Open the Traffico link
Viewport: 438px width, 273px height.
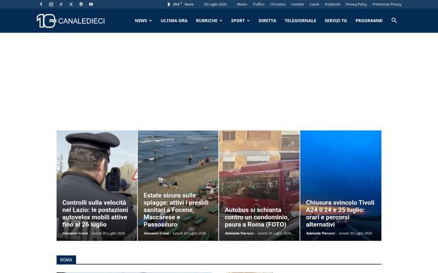tap(259, 4)
